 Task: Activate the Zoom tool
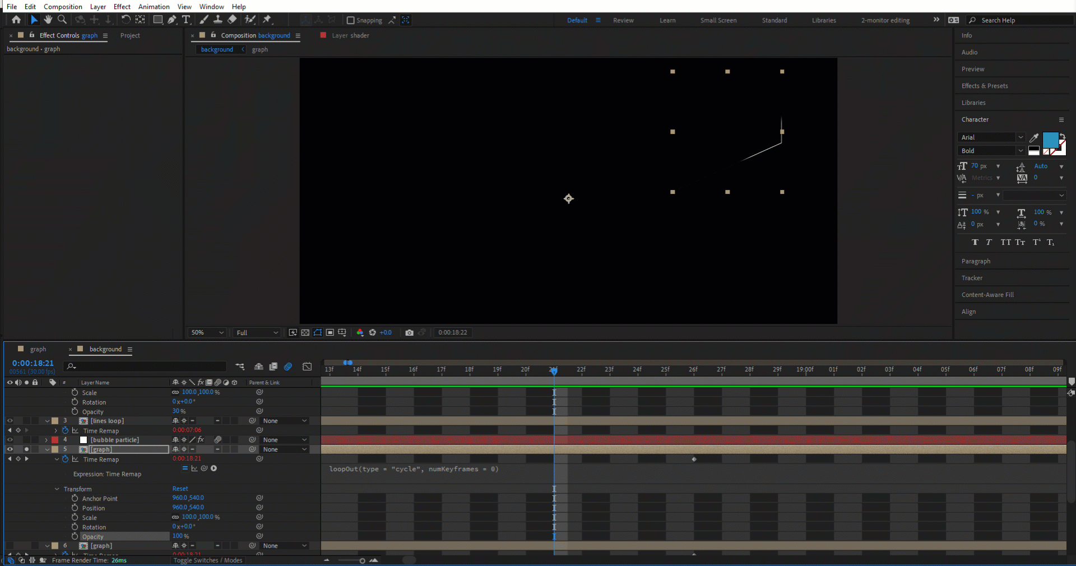[x=62, y=20]
